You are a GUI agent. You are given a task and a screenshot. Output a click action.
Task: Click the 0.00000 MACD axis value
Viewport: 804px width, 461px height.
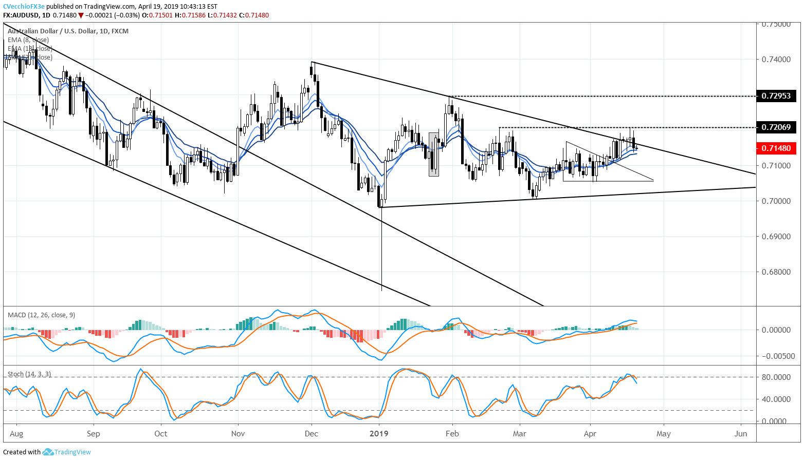pyautogui.click(x=776, y=330)
